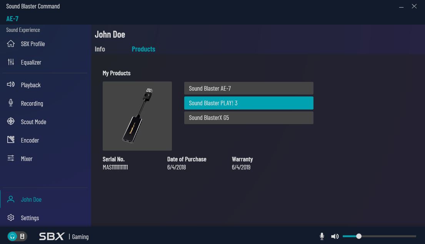This screenshot has height=244, width=425.
Task: Mute the microphone in bottom bar
Action: tap(322, 236)
